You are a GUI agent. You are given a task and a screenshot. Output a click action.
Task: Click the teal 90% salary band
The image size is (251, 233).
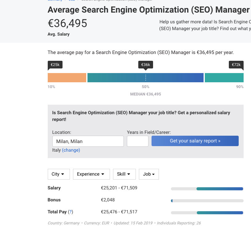click(x=224, y=78)
